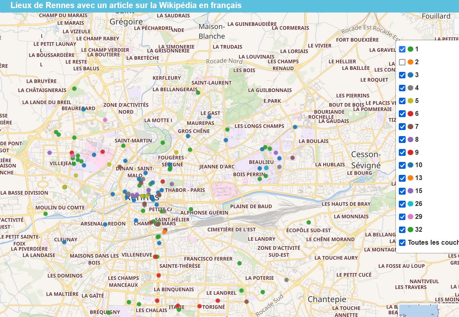
Task: Click the 'Chantepie' map label
Action: 327,300
